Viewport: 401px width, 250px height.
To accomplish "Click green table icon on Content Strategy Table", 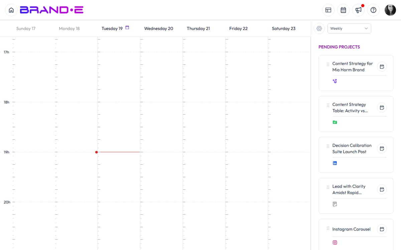I will tap(335, 122).
